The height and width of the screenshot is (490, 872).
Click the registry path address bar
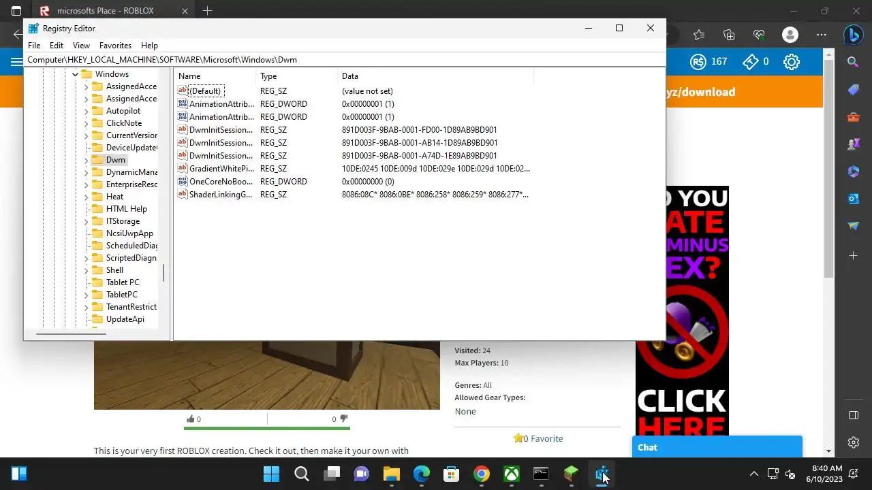point(345,60)
